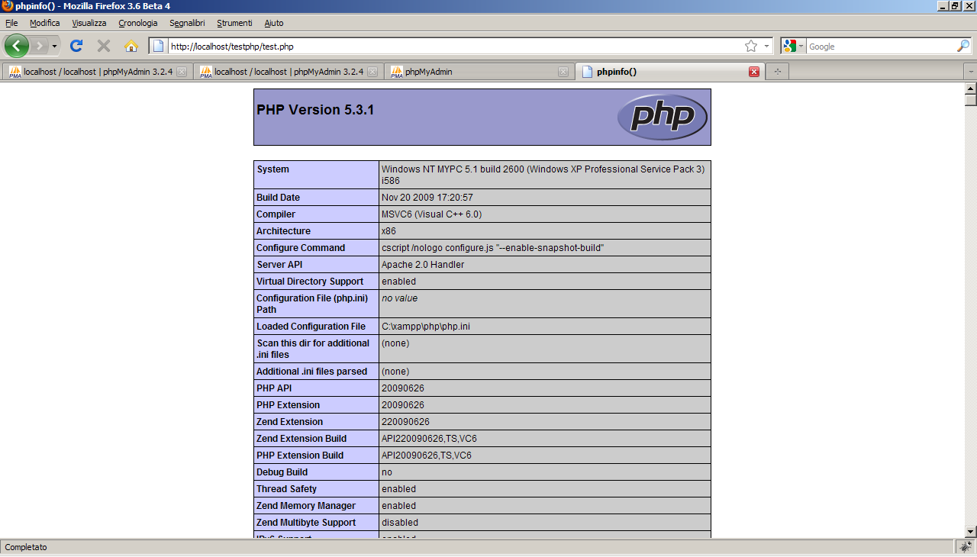Click the PHP logo image

663,117
